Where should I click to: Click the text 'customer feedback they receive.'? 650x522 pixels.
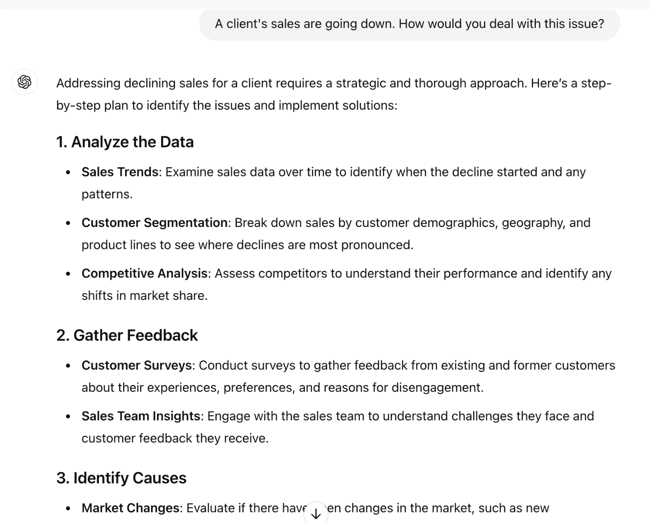175,438
